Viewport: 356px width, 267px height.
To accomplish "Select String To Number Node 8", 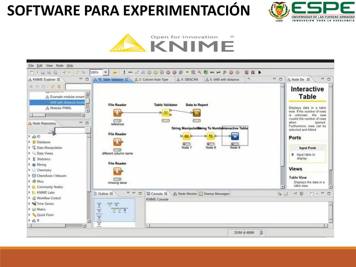I will (x=211, y=136).
